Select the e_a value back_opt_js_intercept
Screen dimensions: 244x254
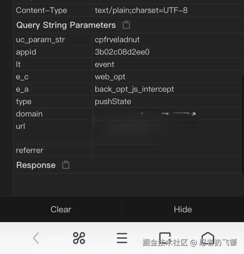click(x=134, y=89)
